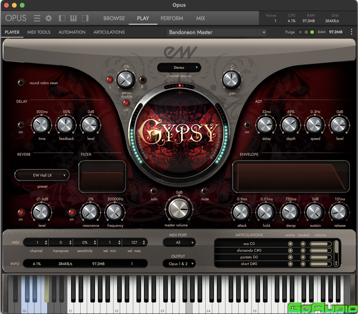The height and width of the screenshot is (314, 358).
Task: Click the articulations list scrollbar
Action: (x=336, y=253)
